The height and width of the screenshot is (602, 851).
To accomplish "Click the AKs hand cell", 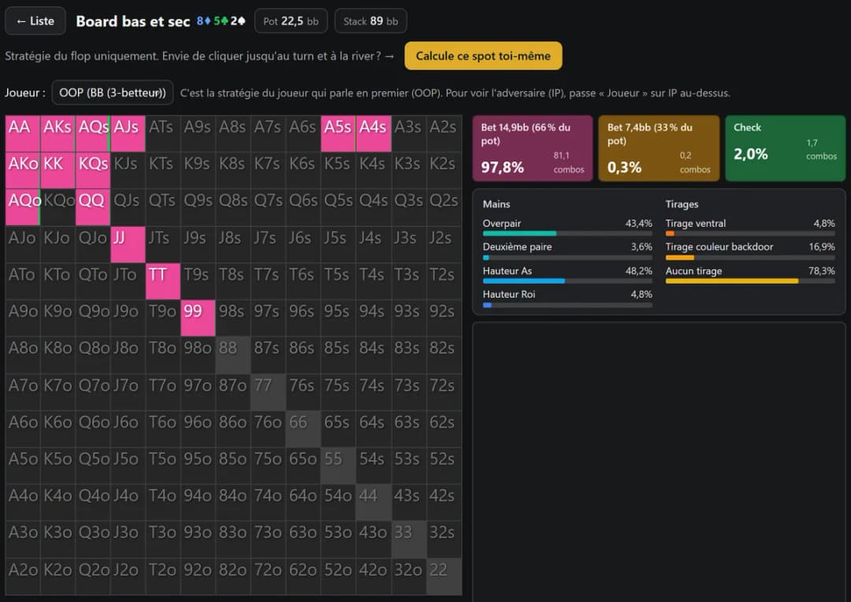I will [58, 133].
